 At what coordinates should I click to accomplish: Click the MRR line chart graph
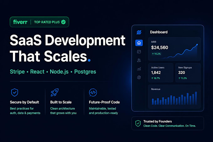click(179, 51)
